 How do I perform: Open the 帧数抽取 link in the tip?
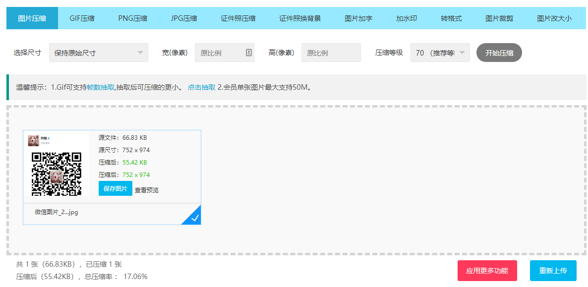click(101, 87)
